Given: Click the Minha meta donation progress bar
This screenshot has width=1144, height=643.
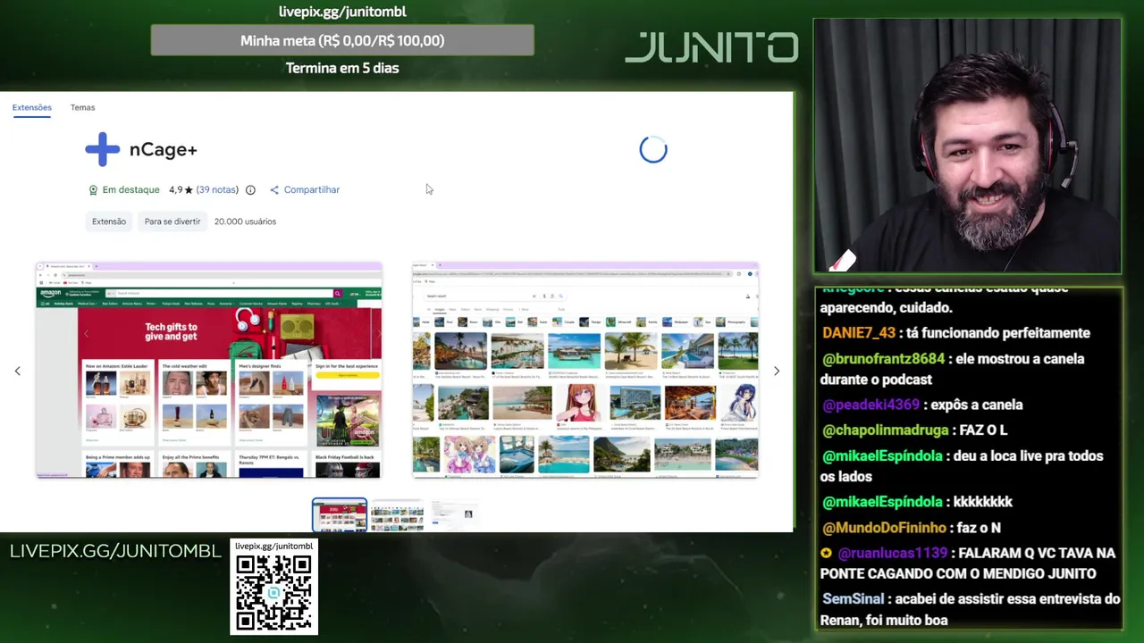Looking at the screenshot, I should point(342,40).
